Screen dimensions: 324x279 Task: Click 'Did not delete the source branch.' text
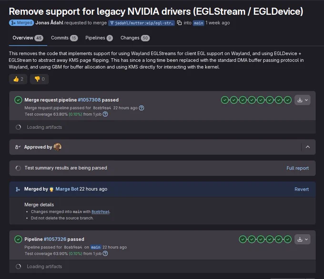coord(62,218)
